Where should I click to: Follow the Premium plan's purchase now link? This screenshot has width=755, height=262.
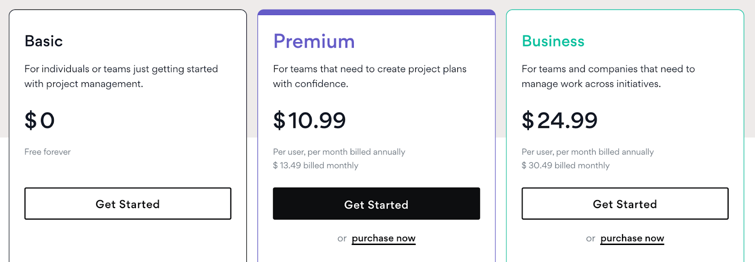pyautogui.click(x=384, y=238)
